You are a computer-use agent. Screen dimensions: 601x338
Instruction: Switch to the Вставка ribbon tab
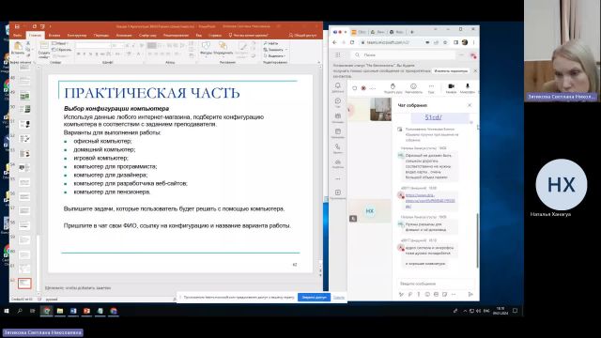point(54,36)
